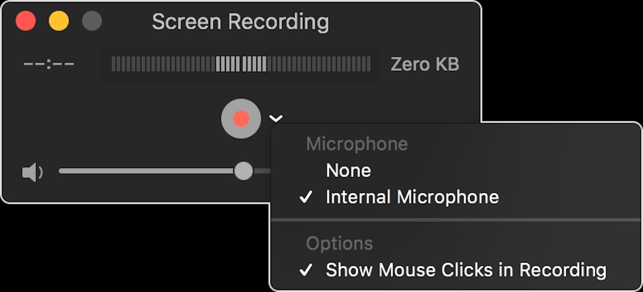Viewport: 643px width, 292px height.
Task: Click the Options section header
Action: [339, 243]
